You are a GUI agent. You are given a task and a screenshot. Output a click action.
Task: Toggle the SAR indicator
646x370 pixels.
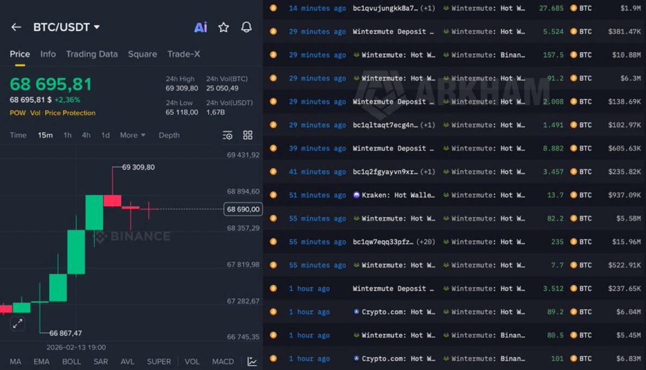[x=101, y=361]
